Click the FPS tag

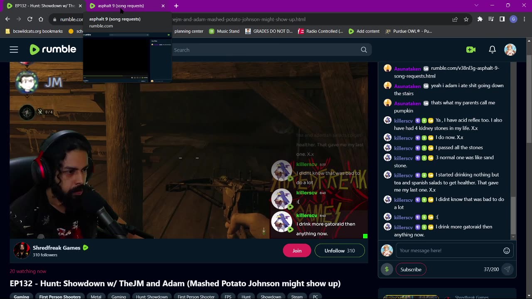(x=228, y=297)
